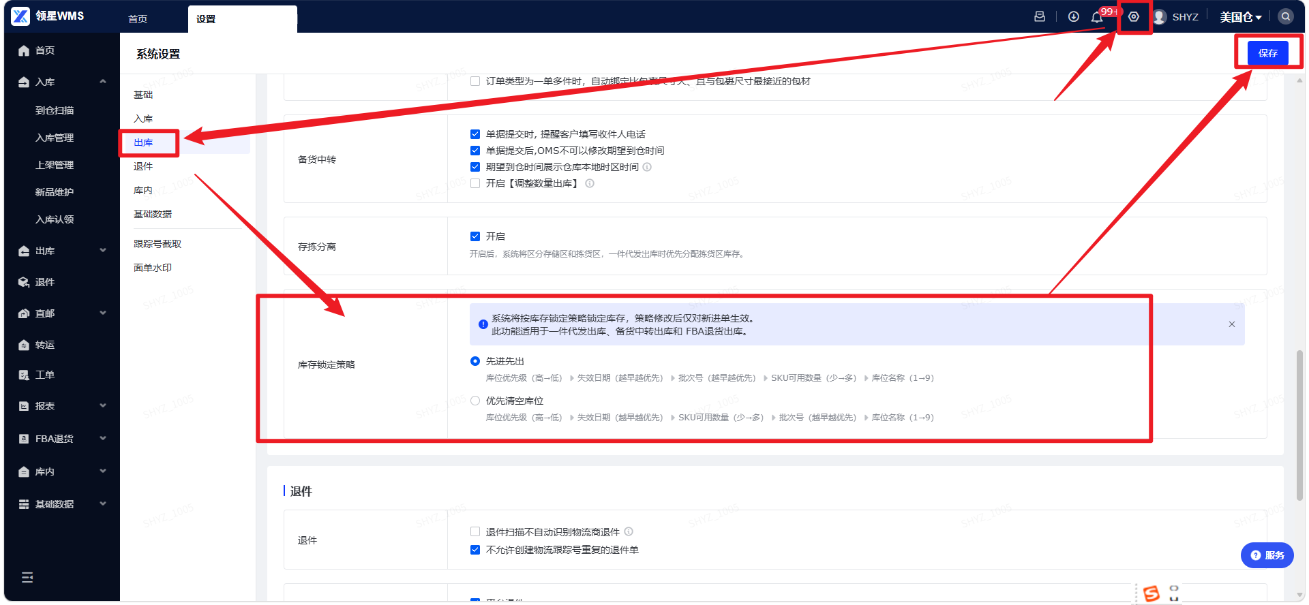Select 先进先出 radio option

tap(475, 361)
